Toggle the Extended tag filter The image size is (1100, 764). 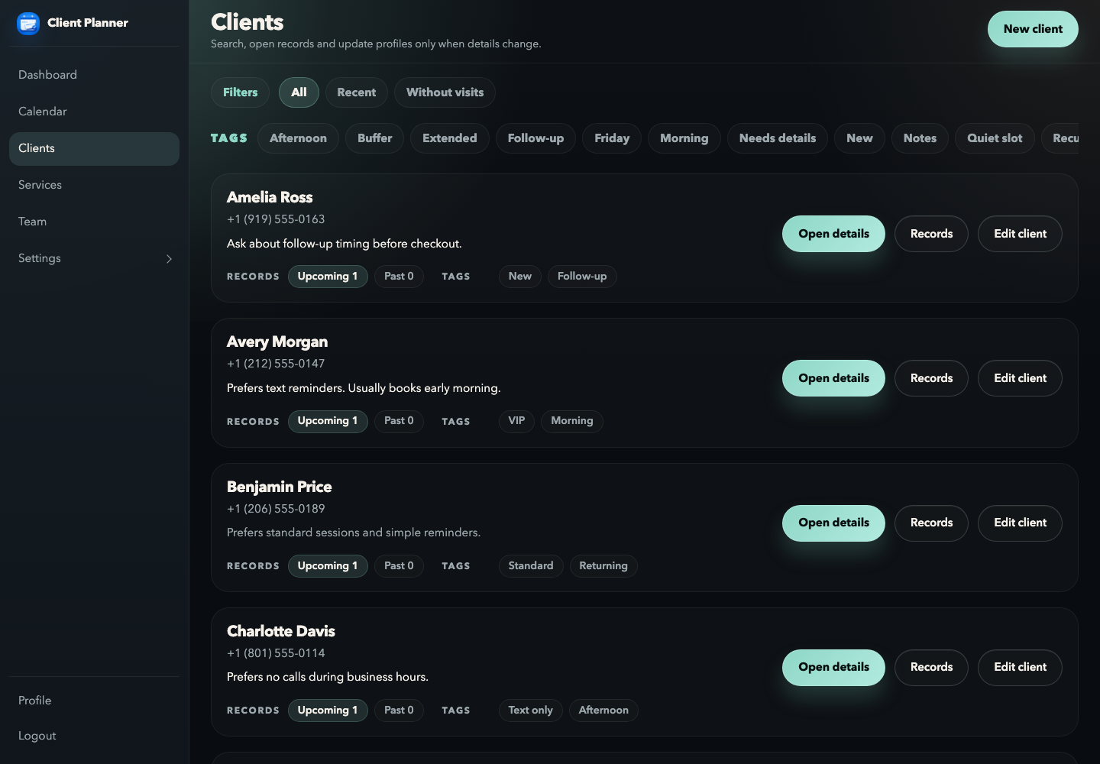[449, 138]
